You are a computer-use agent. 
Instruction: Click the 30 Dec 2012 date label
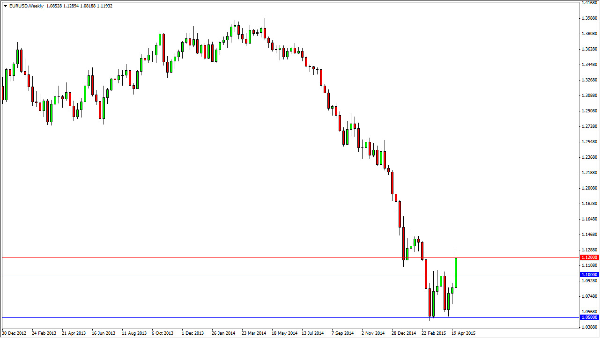(x=14, y=332)
